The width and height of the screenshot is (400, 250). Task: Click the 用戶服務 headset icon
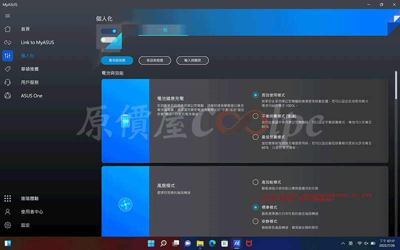(x=7, y=82)
